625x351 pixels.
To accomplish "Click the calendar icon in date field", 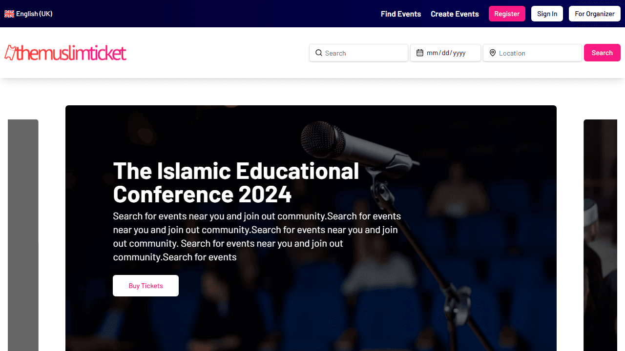I will tap(420, 53).
